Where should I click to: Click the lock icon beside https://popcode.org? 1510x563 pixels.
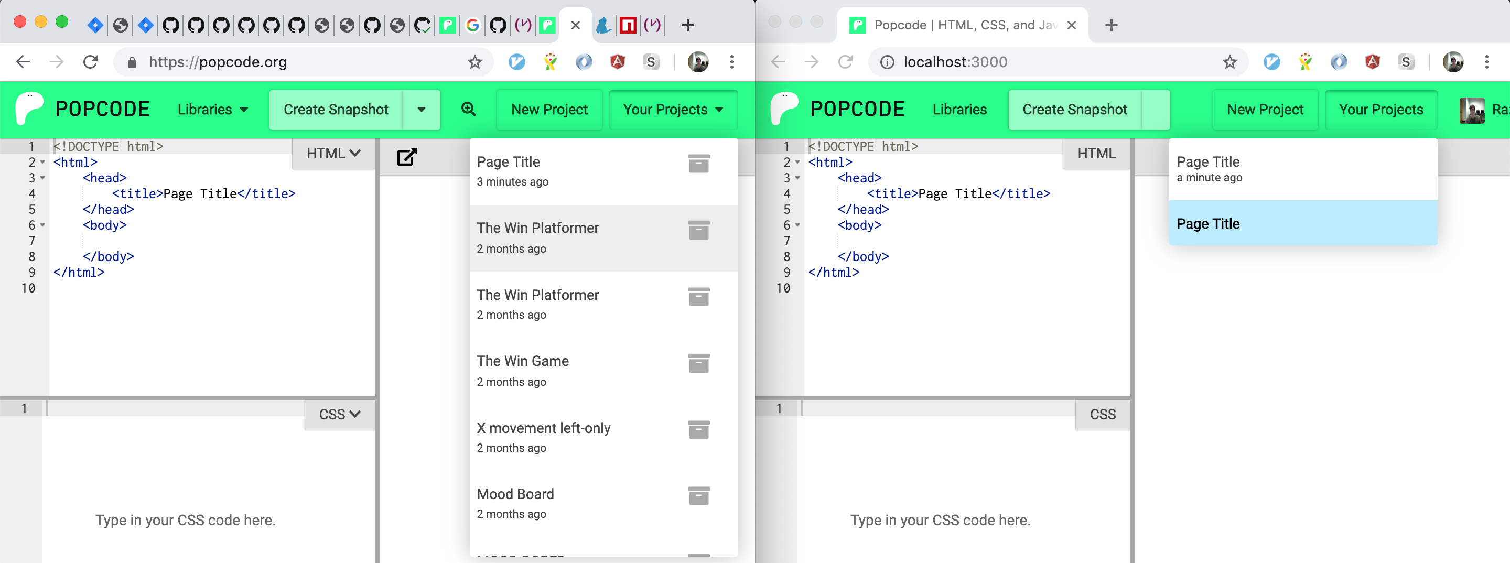(x=132, y=62)
